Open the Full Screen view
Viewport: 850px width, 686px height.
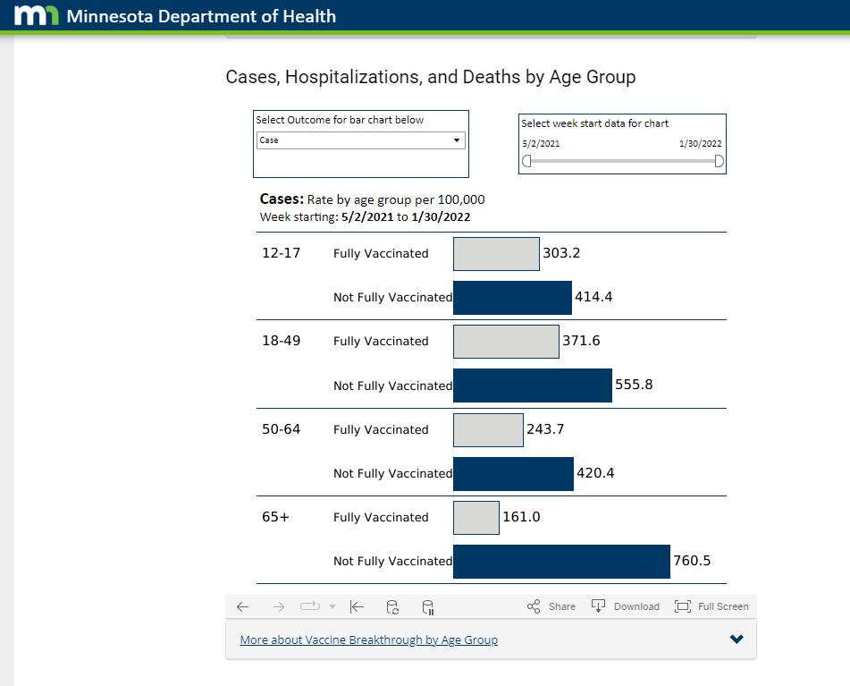711,606
